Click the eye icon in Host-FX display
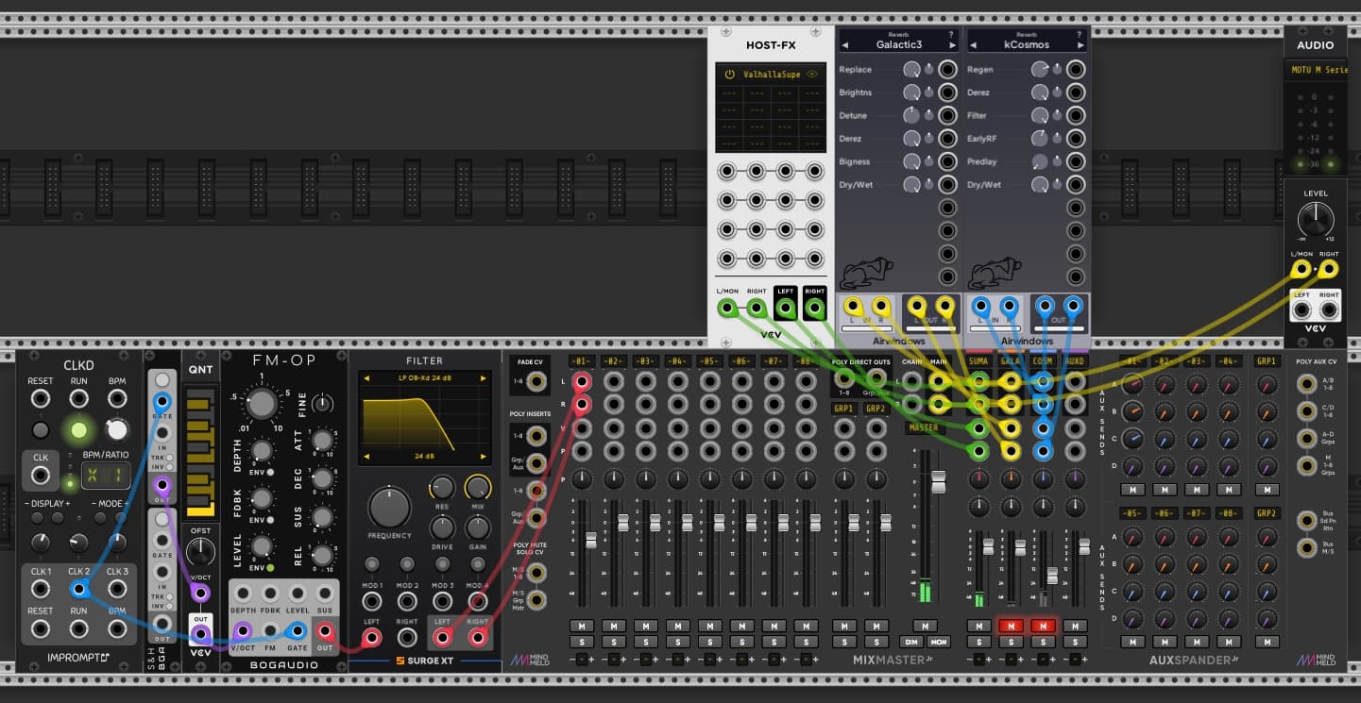 pos(812,74)
